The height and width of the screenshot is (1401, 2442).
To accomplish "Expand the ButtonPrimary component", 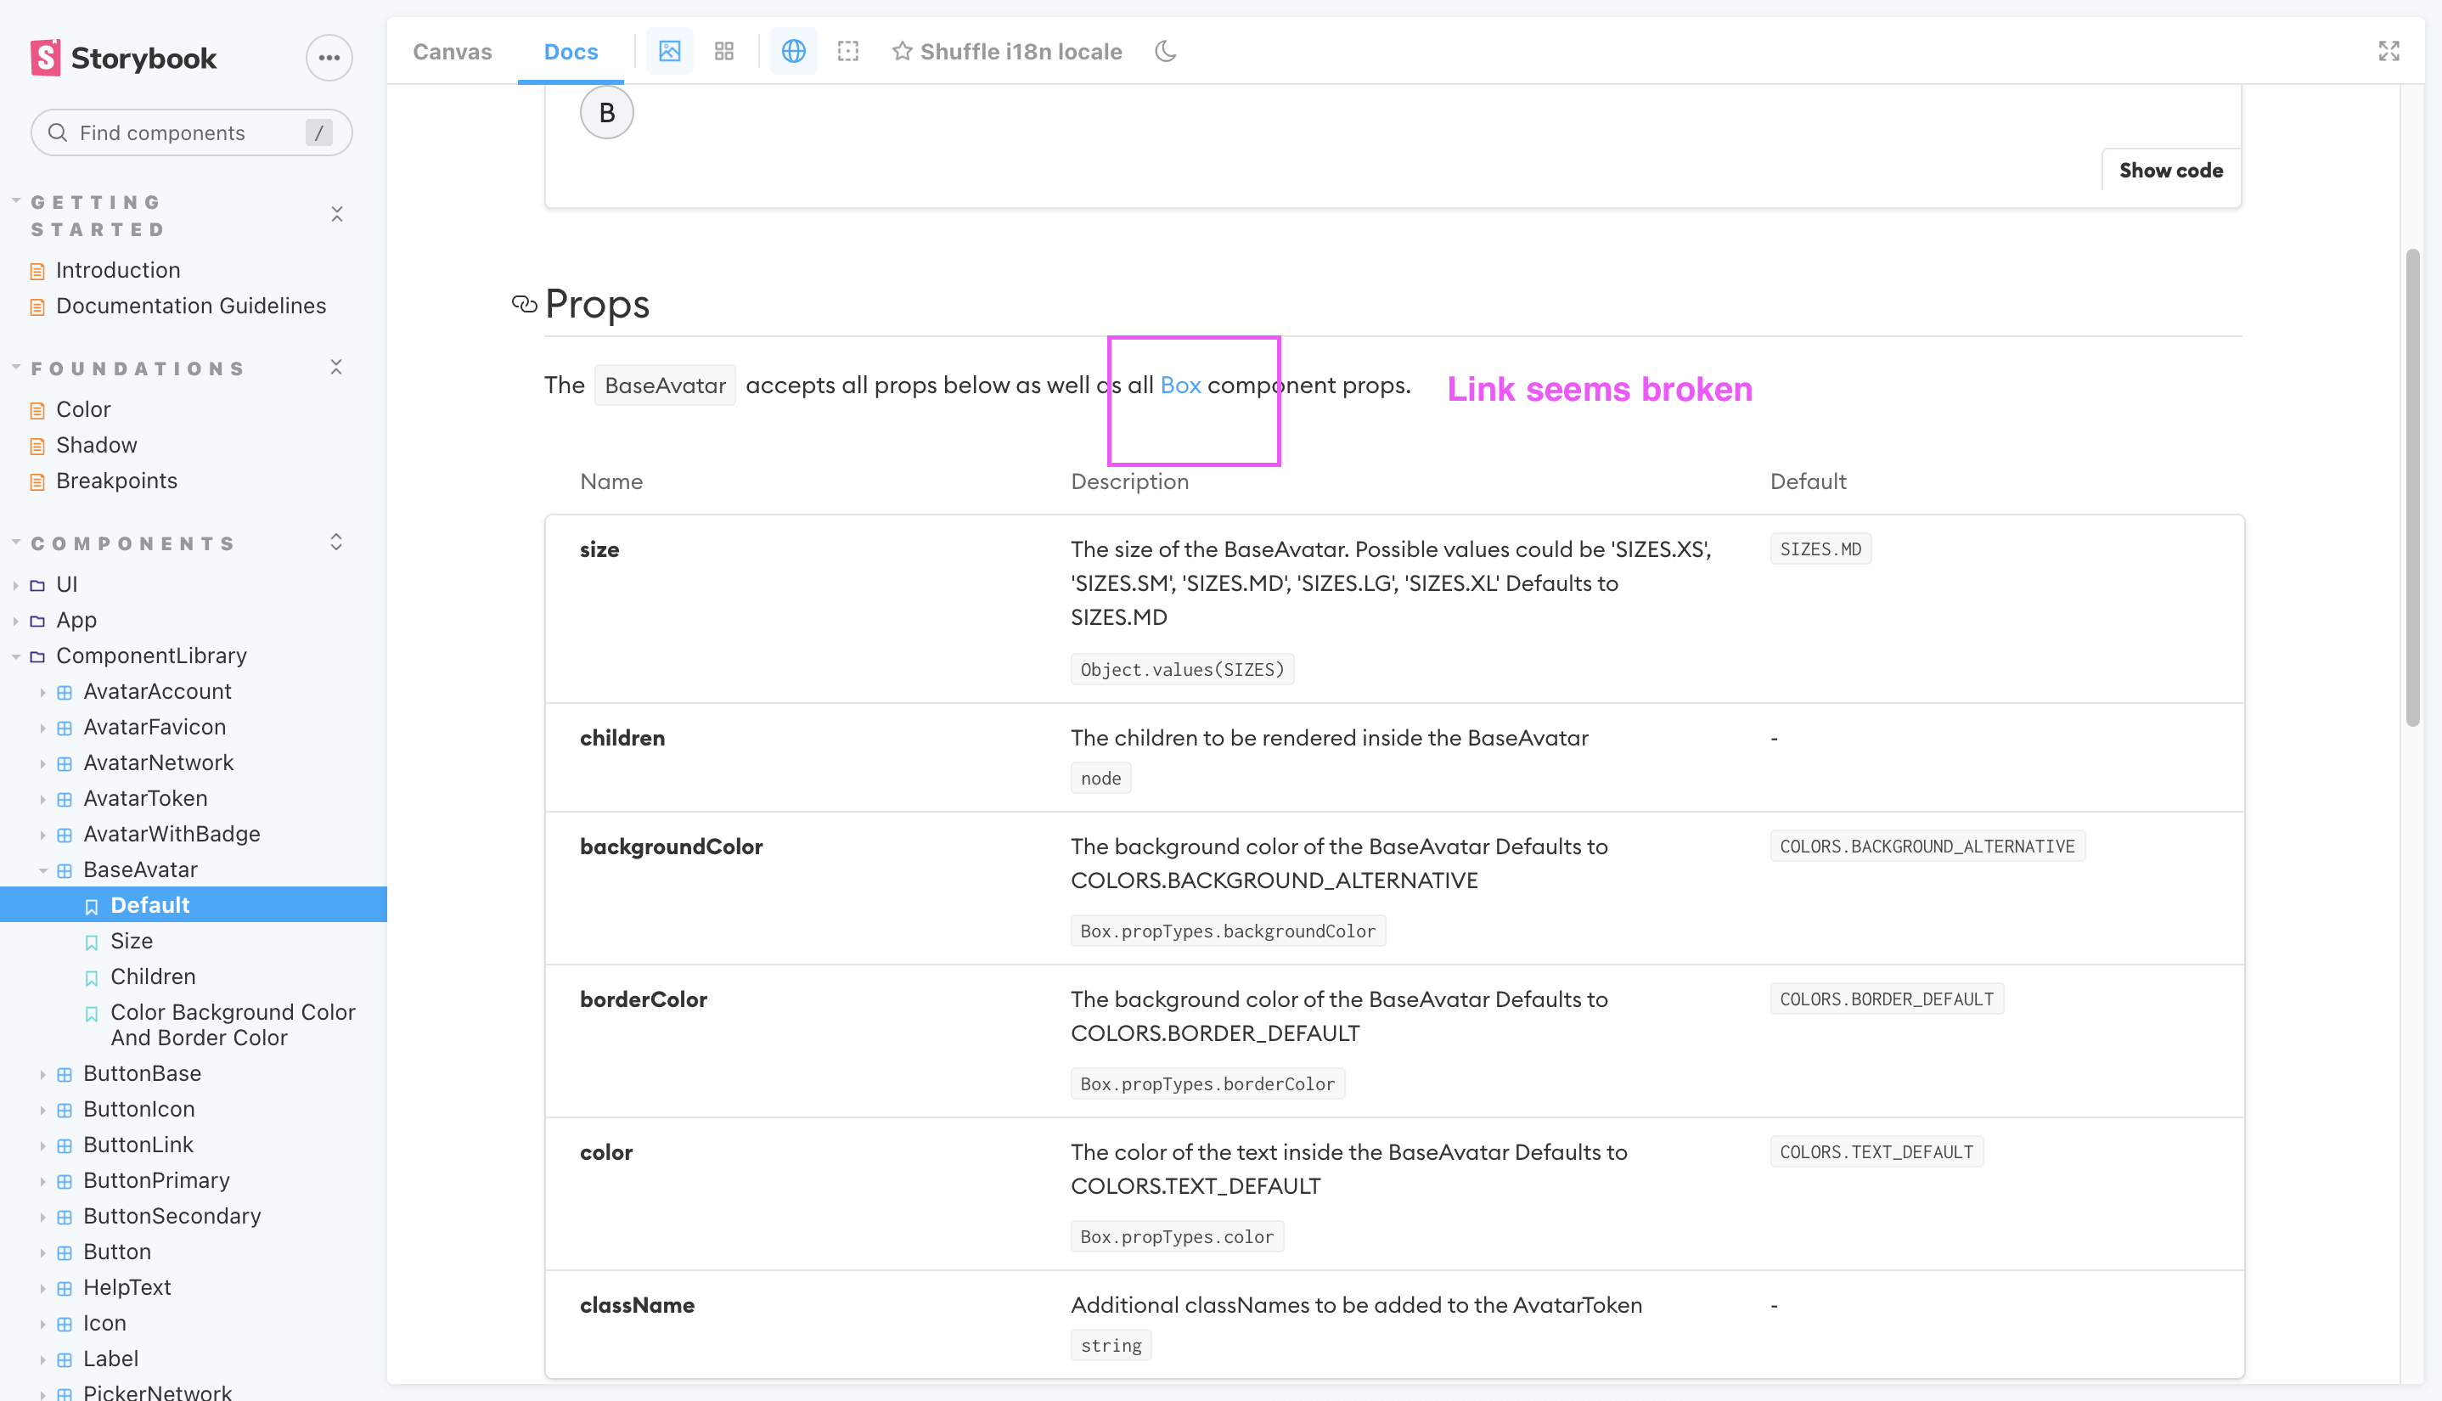I will pyautogui.click(x=43, y=1179).
